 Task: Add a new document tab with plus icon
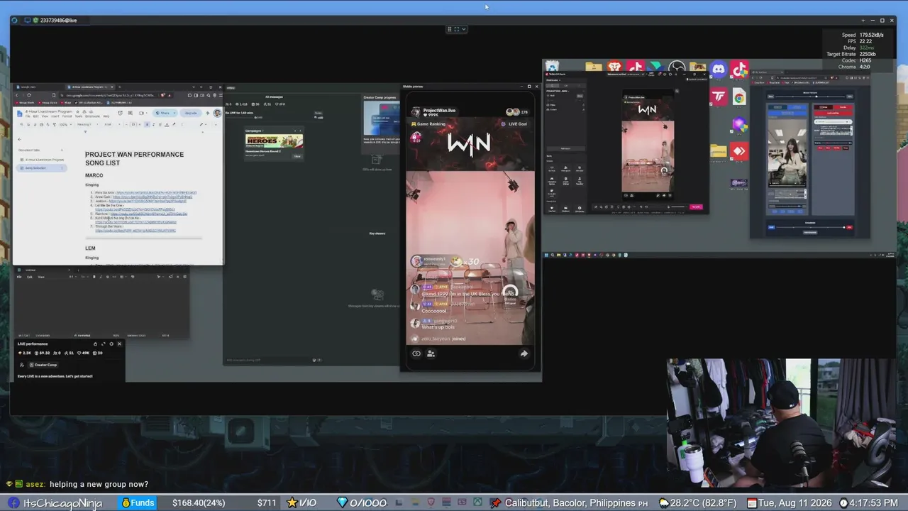coord(62,150)
